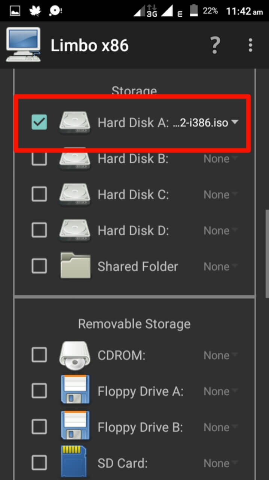Expand the SD Card None dropdown
Viewport: 269px width, 480px height.
(x=221, y=463)
